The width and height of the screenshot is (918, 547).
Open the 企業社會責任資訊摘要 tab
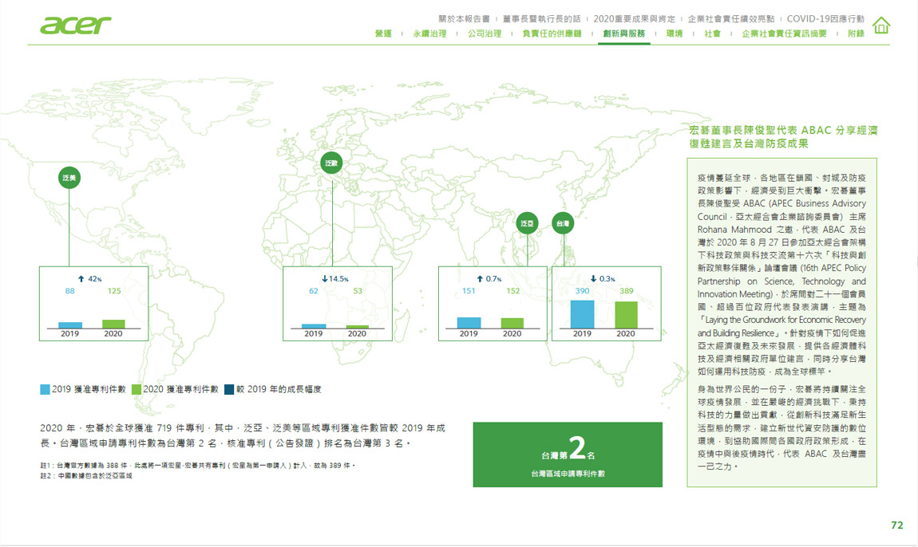click(784, 34)
